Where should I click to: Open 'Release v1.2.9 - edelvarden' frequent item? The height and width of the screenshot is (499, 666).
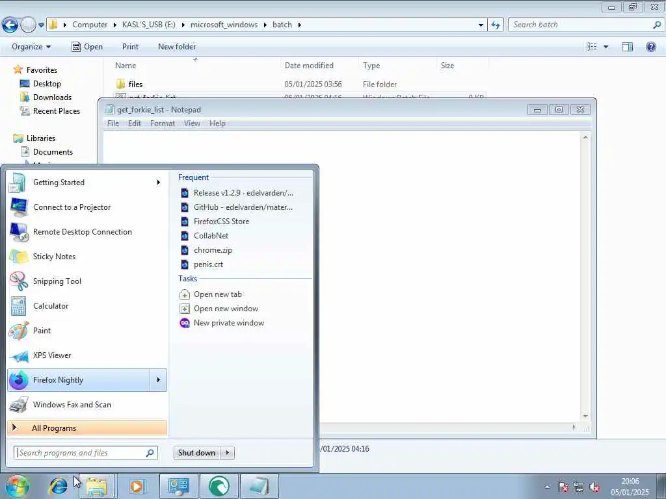[x=243, y=192]
